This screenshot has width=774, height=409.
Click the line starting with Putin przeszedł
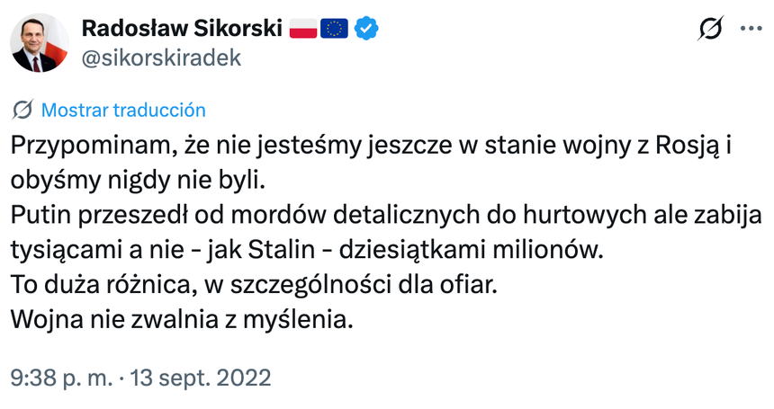click(x=387, y=214)
